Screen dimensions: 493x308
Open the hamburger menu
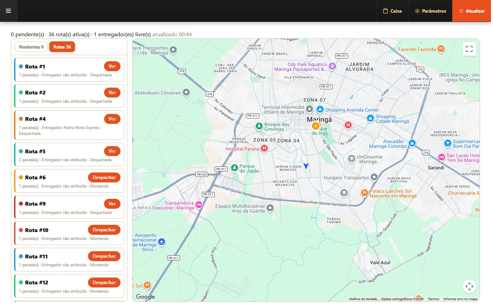(8, 11)
